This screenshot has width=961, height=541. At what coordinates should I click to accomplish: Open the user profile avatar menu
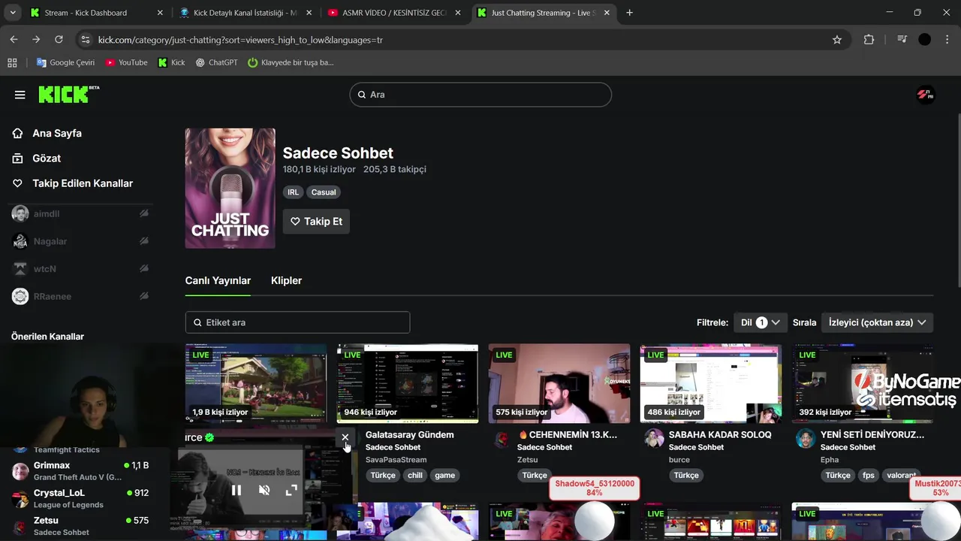[925, 95]
